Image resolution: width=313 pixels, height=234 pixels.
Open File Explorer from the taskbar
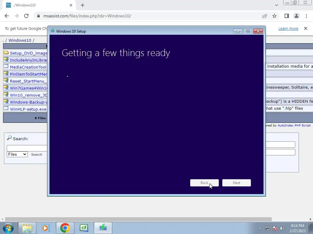click(27, 228)
